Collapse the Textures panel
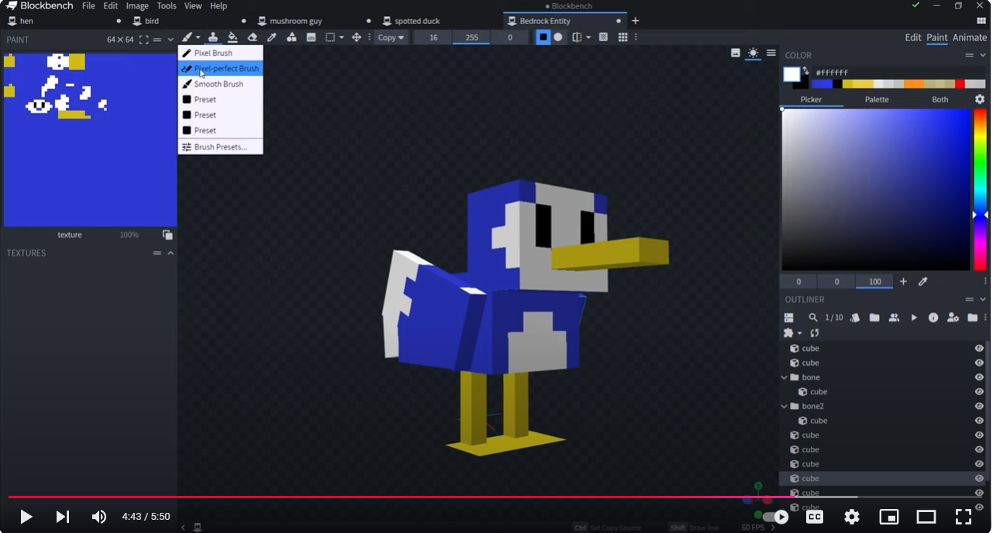 click(x=171, y=253)
